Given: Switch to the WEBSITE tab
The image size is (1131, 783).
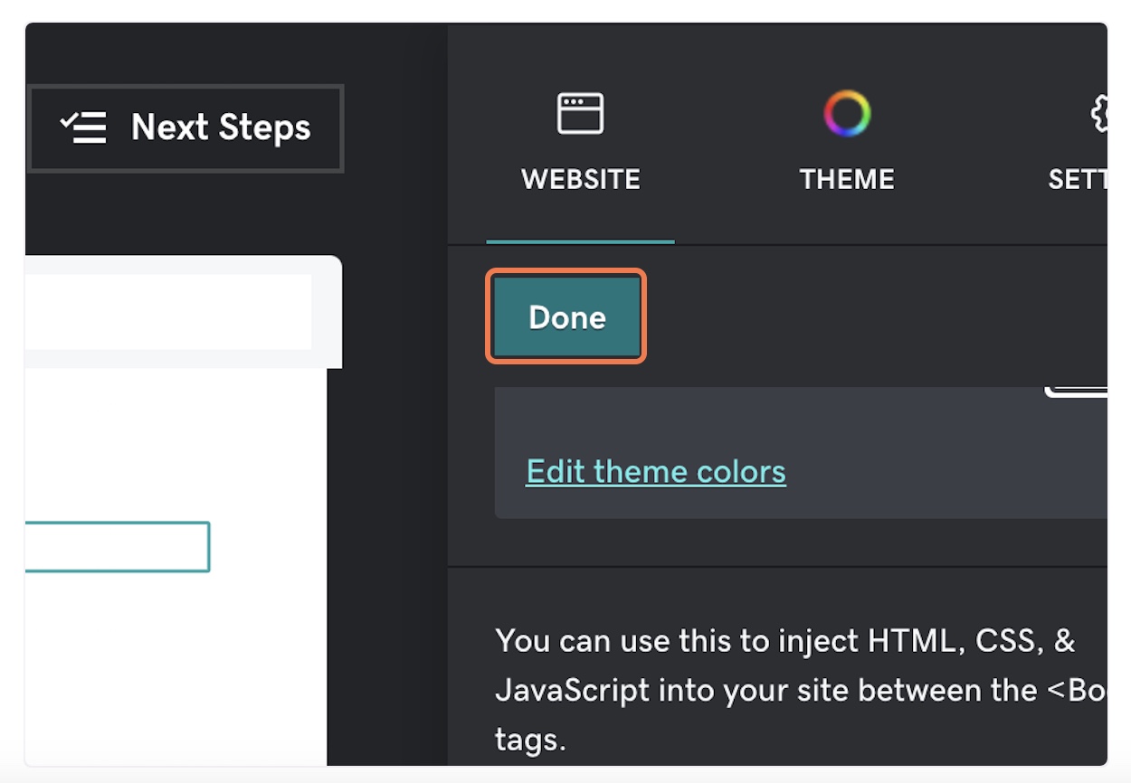Looking at the screenshot, I should click(580, 179).
